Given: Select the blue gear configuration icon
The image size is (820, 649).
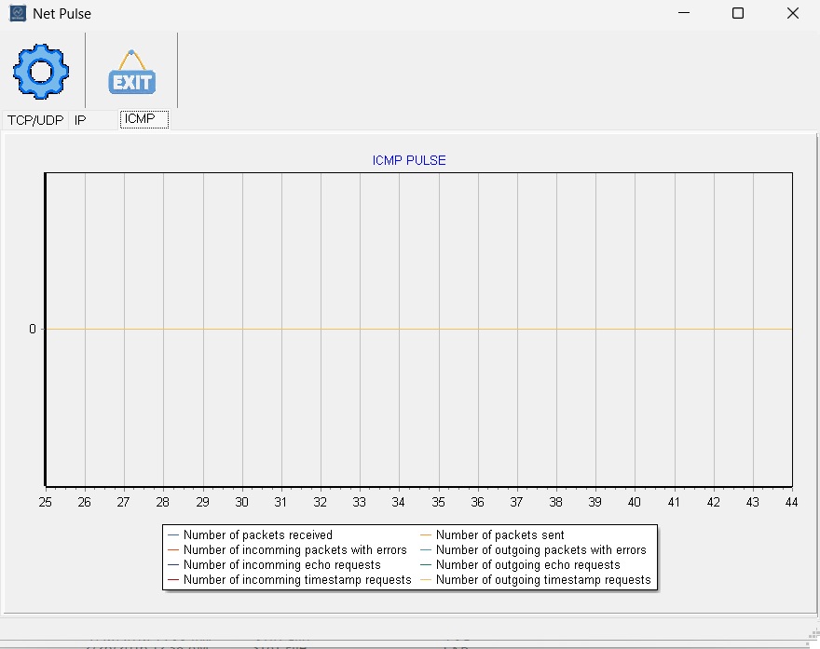Looking at the screenshot, I should click(40, 70).
